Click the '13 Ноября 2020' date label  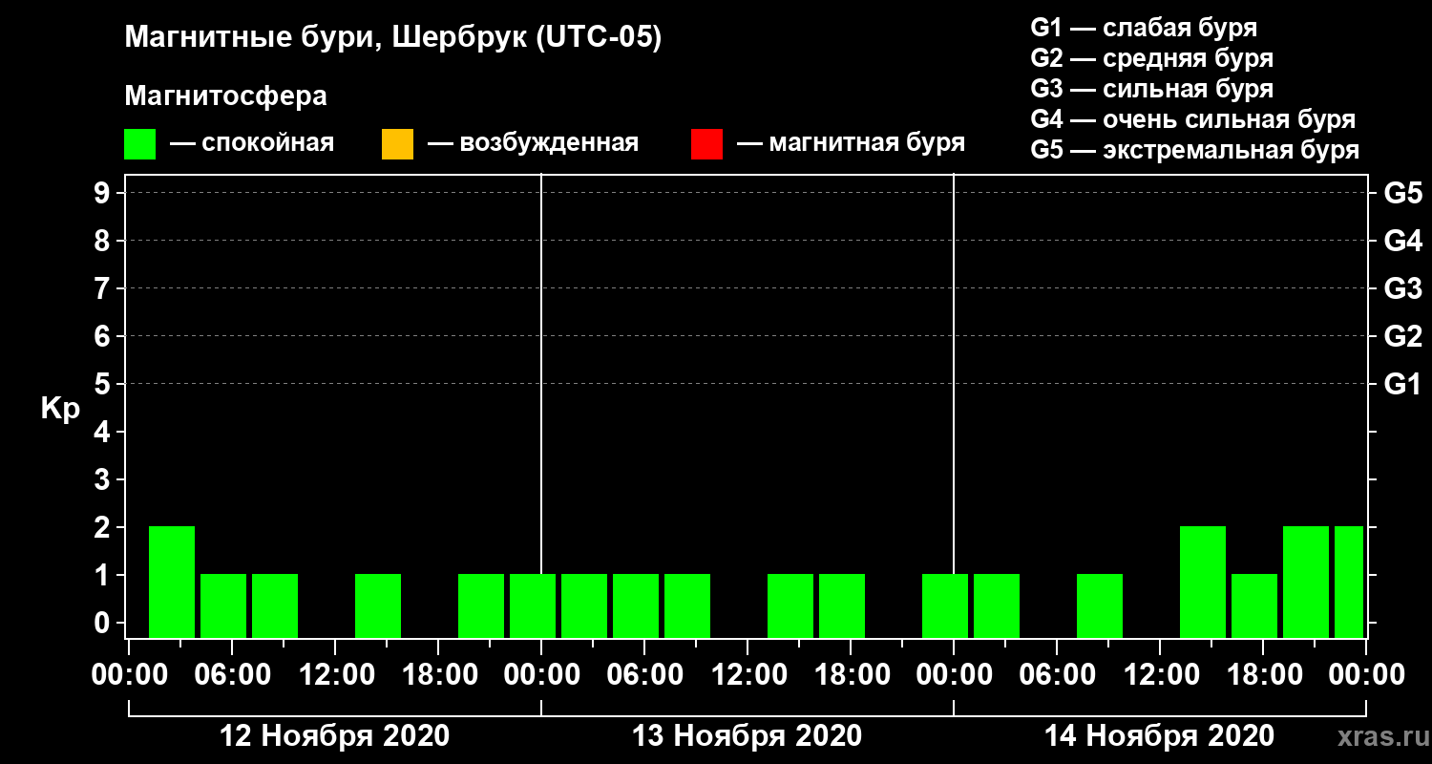[747, 736]
